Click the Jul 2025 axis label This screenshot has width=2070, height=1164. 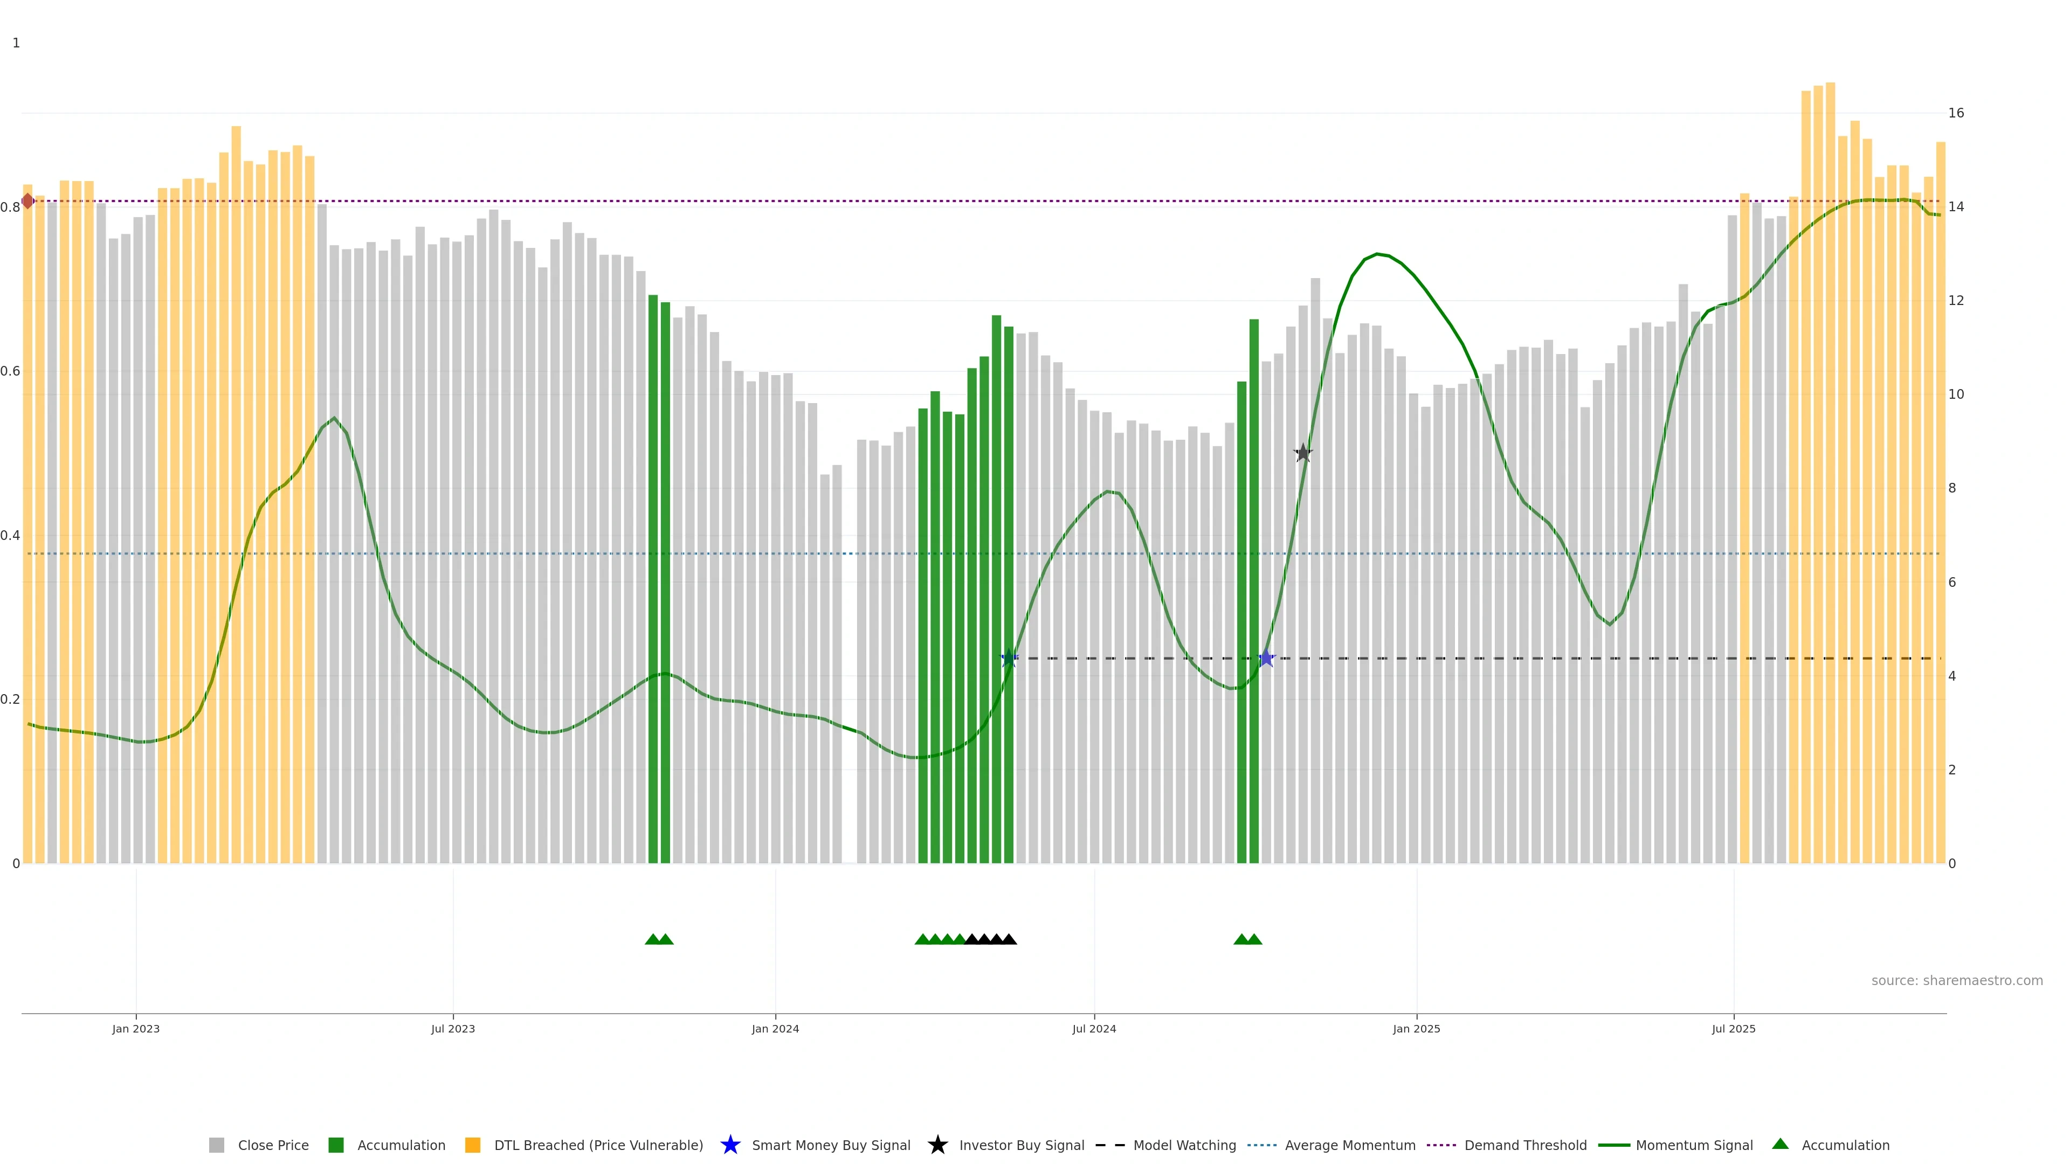[x=1733, y=1029]
